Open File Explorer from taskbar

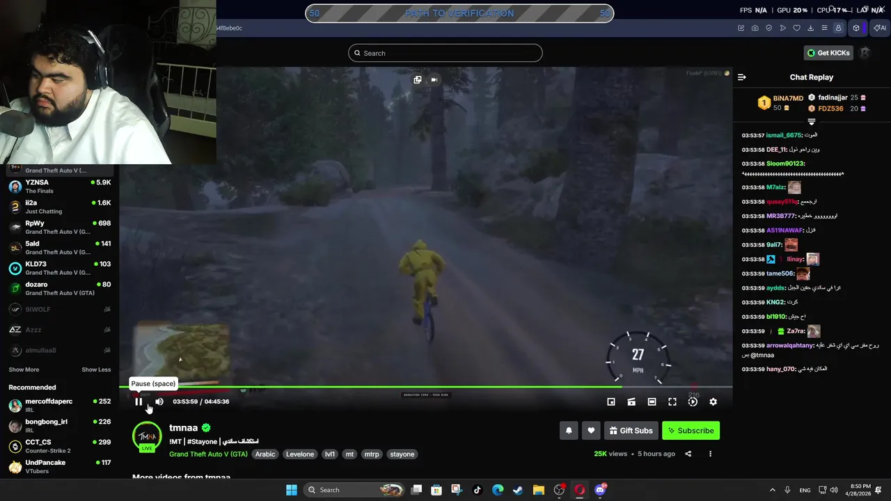(539, 490)
